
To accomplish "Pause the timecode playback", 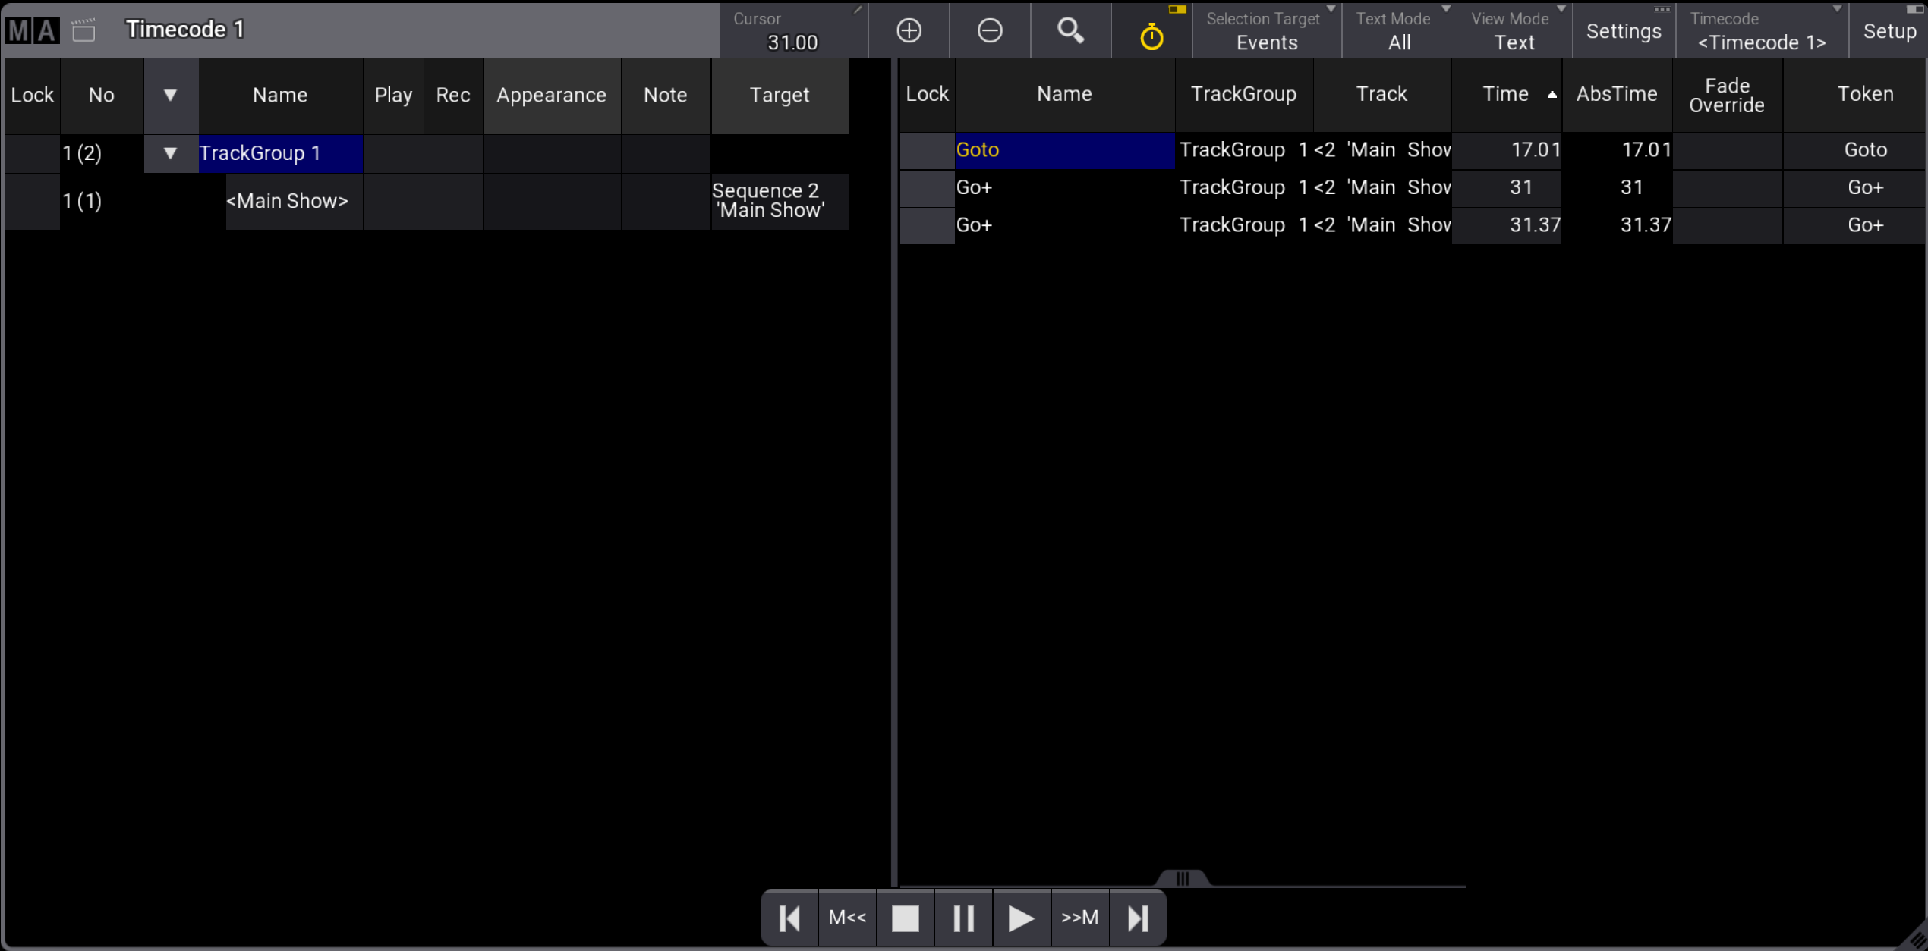I will 963,918.
